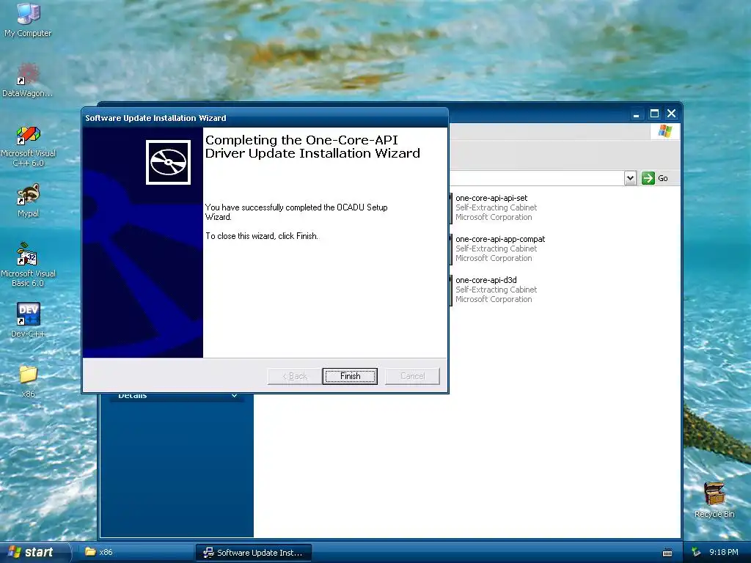The width and height of the screenshot is (751, 563).
Task: Select the one-core-api-app-compat file
Action: click(498, 249)
